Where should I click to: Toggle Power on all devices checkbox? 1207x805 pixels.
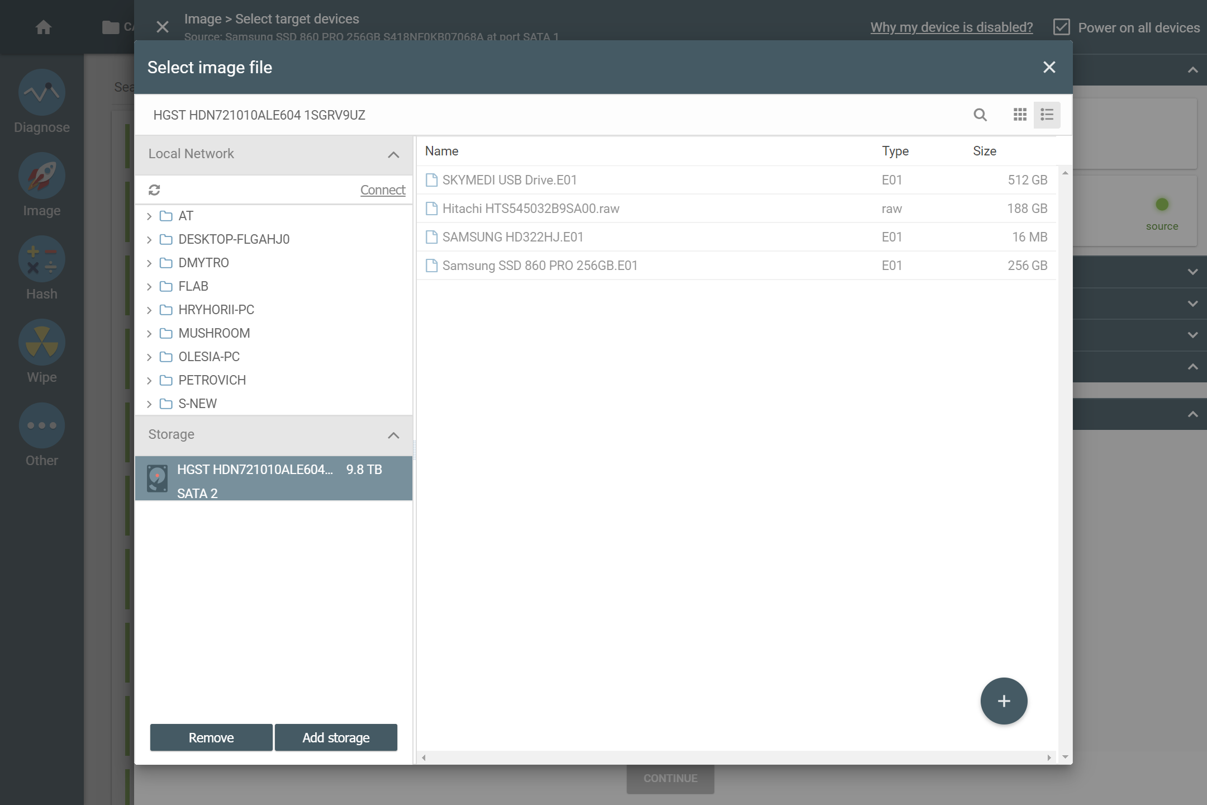pos(1061,27)
